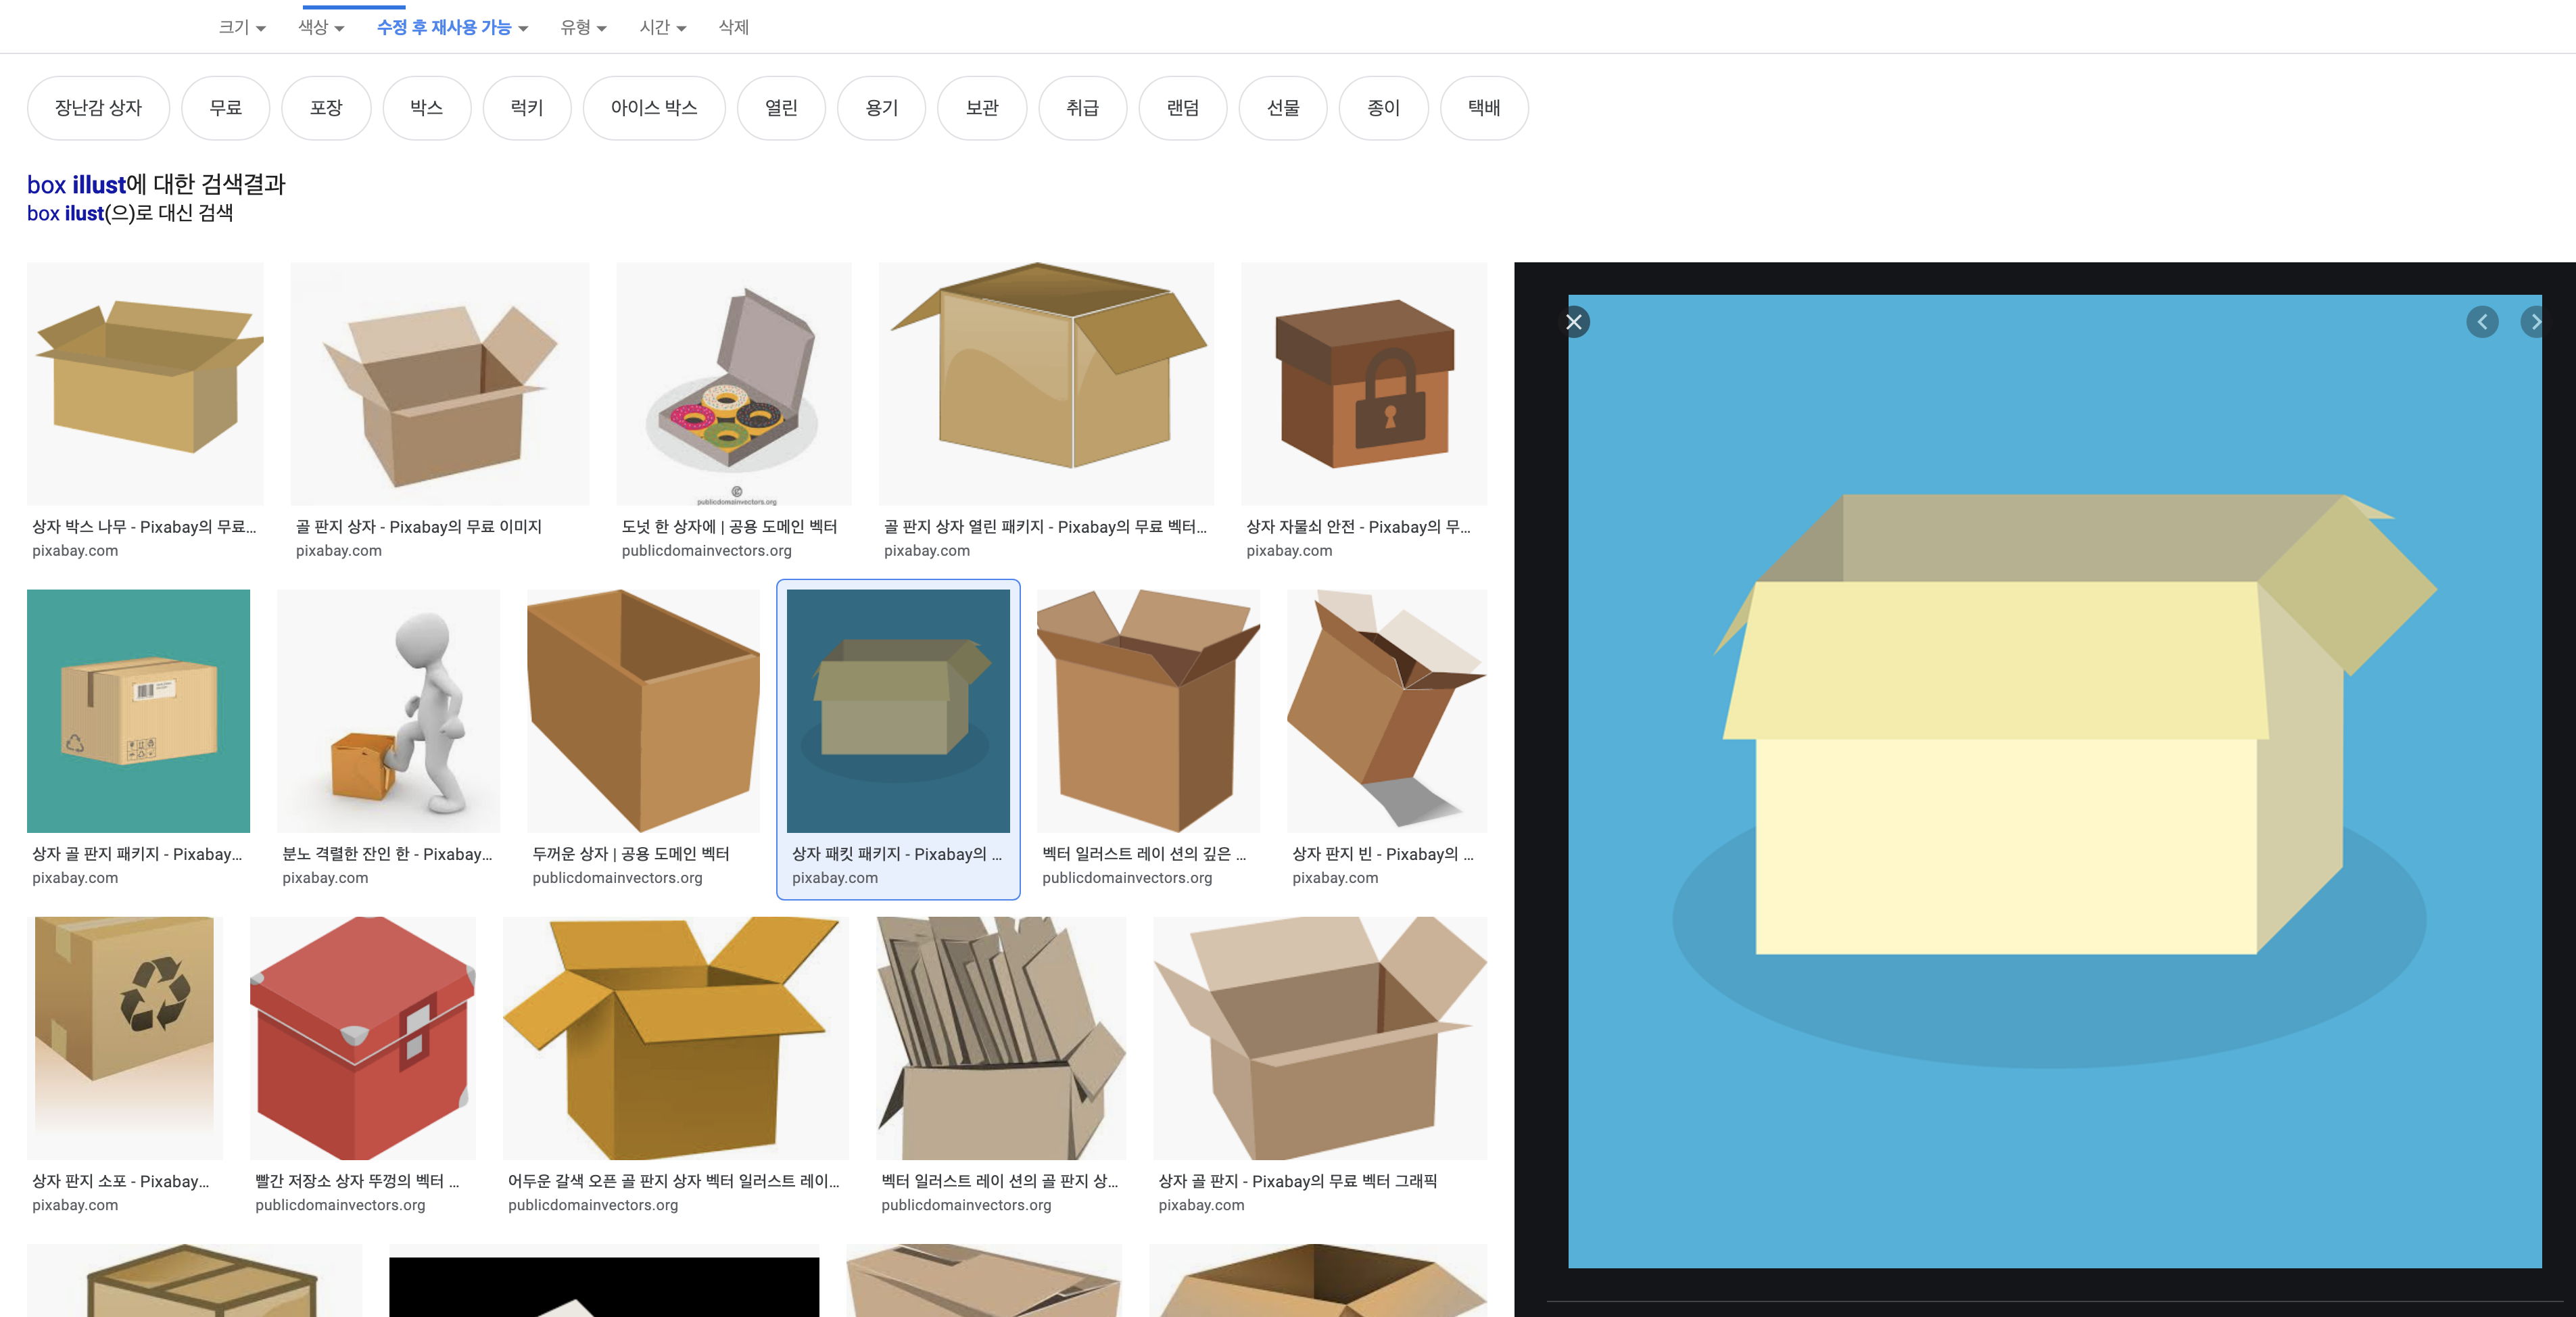Open the box illust results link
The width and height of the screenshot is (2576, 1317).
pos(76,185)
